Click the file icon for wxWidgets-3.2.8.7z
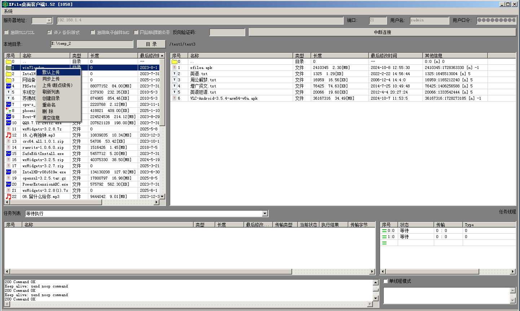The height and width of the screenshot is (311, 520). coord(9,129)
